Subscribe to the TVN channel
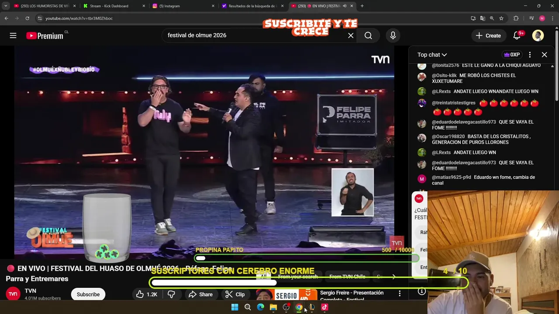The width and height of the screenshot is (559, 314). tap(88, 294)
